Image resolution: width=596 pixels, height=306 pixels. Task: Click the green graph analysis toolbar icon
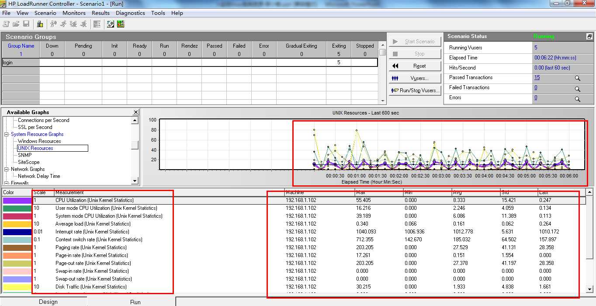pos(121,24)
